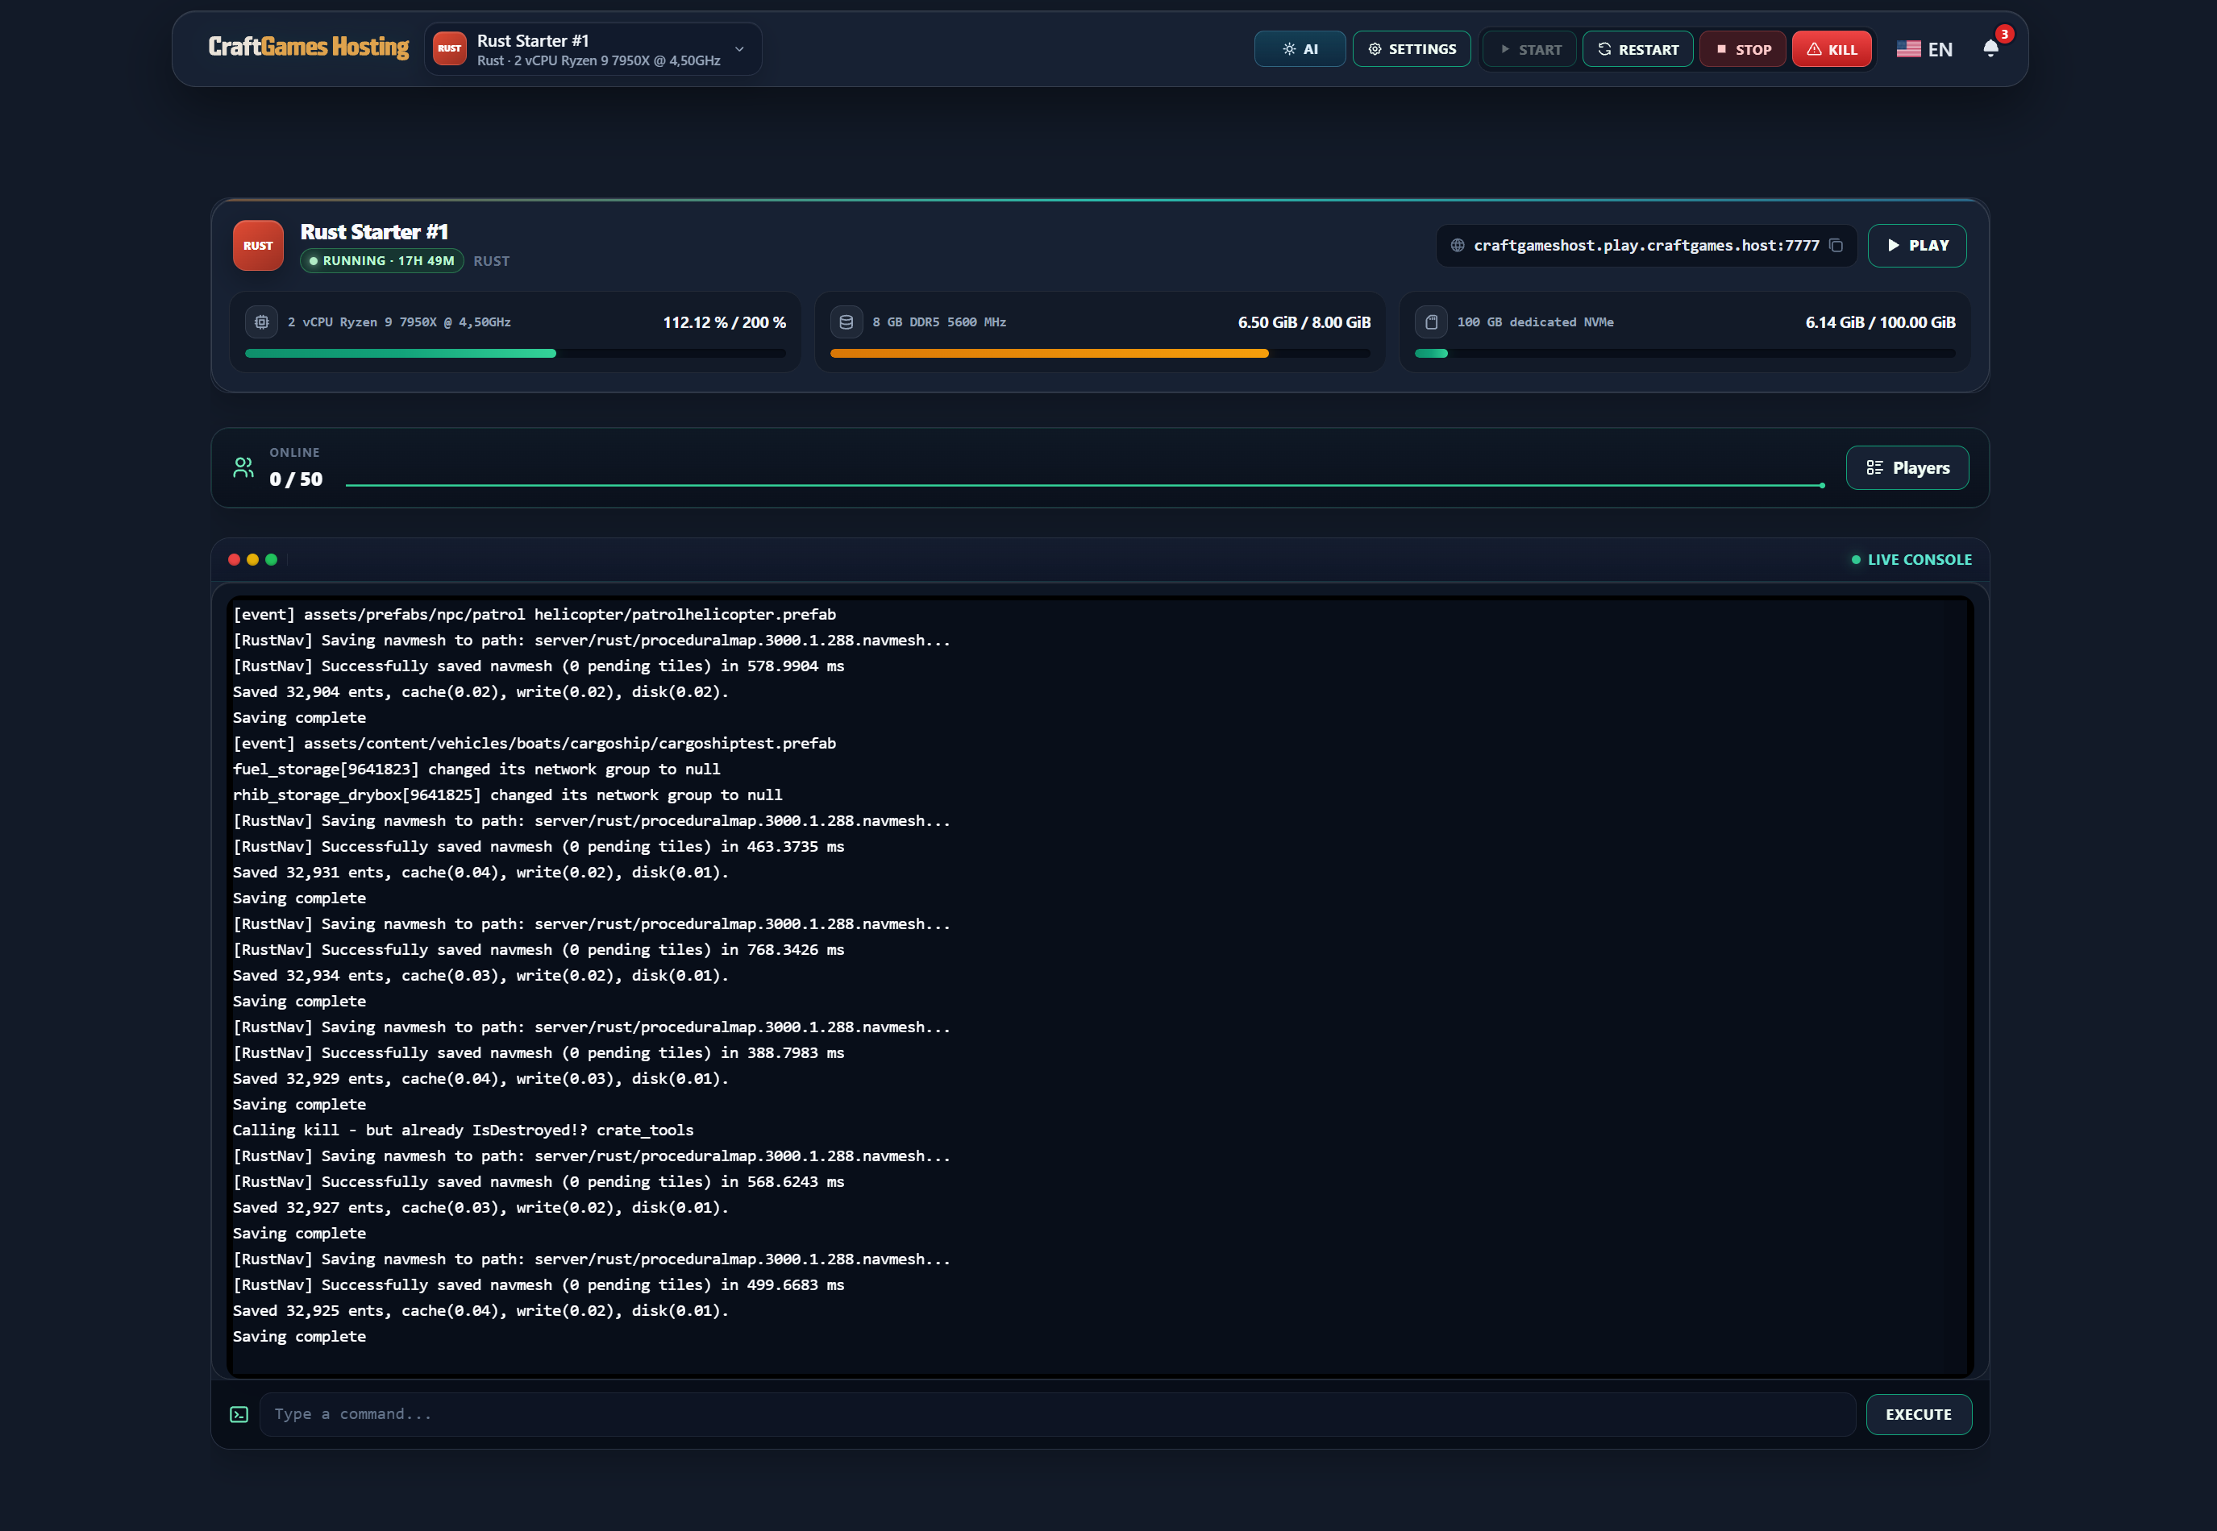Click the green console window dot

pyautogui.click(x=272, y=560)
